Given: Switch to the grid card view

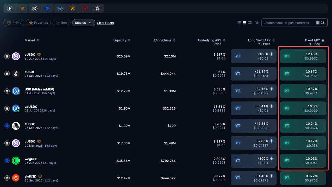Looking at the screenshot, I should (x=250, y=23).
